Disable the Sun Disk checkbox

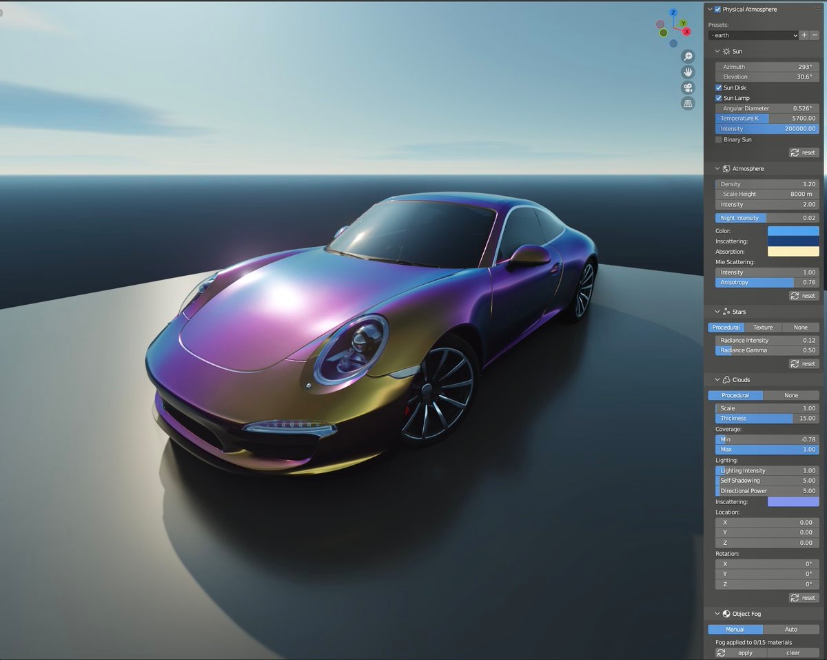pos(719,88)
